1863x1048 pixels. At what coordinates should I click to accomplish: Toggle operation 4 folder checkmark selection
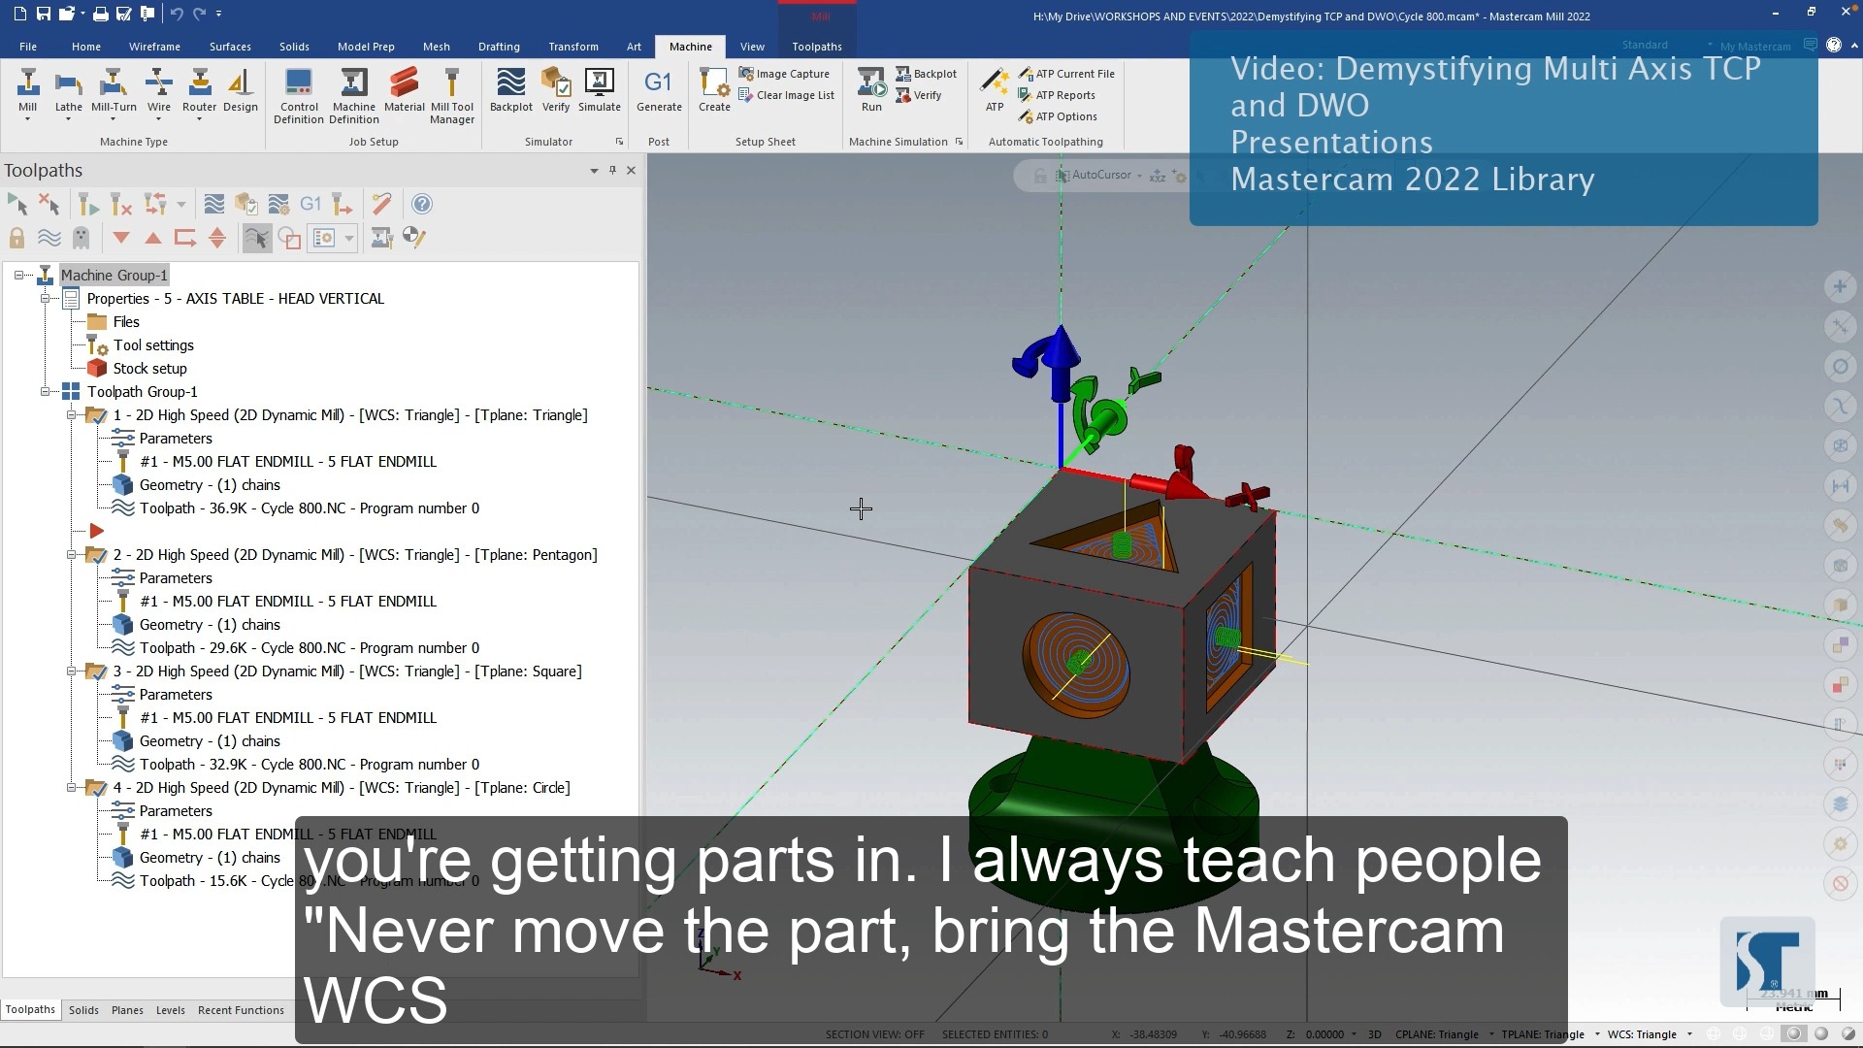coord(96,788)
